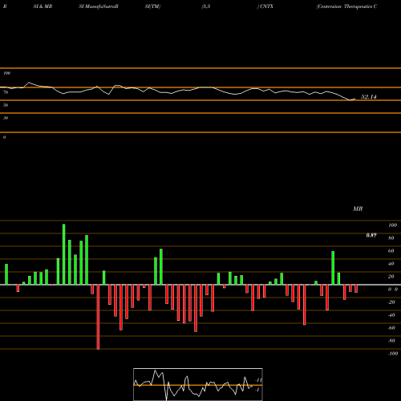The height and width of the screenshot is (401, 401).
Task: Click the MR scale label -80
Action: click(x=391, y=341)
